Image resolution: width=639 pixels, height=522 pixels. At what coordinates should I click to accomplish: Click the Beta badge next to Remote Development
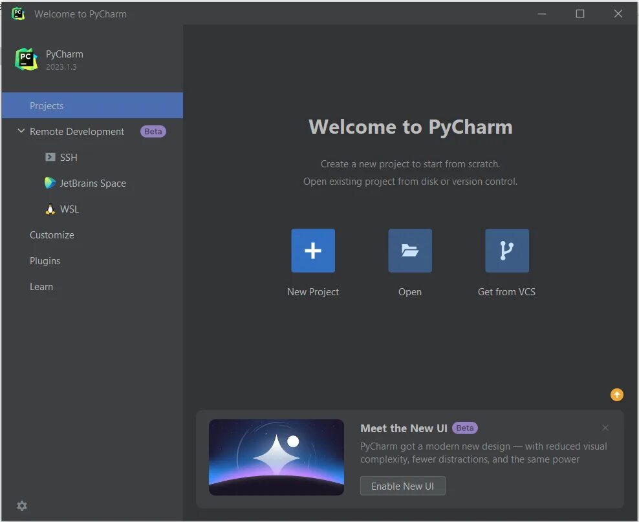coord(153,132)
